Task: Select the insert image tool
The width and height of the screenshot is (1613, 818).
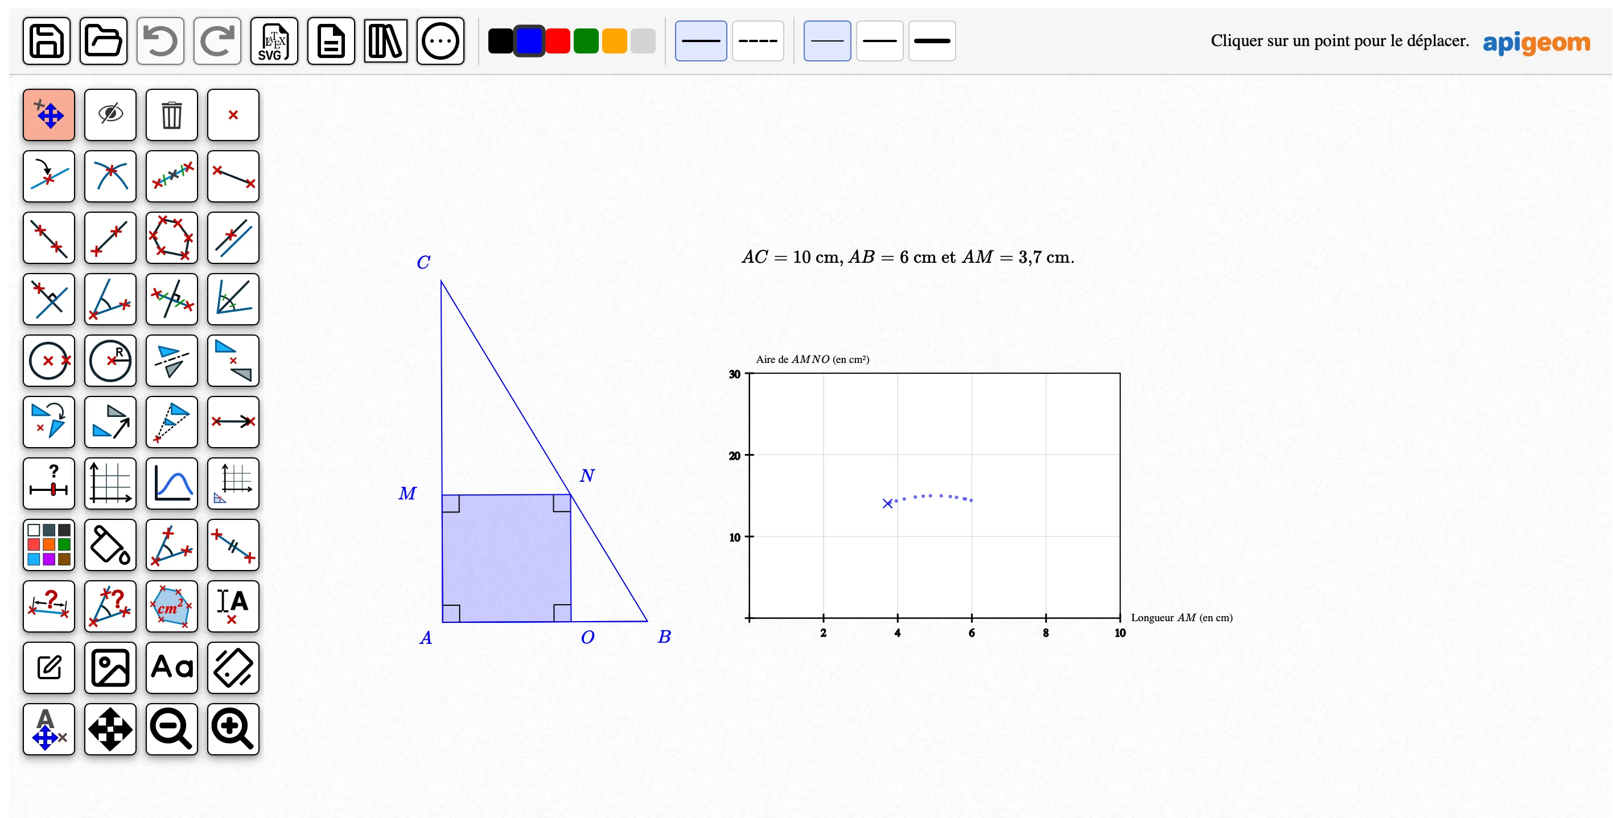Action: pos(110,667)
